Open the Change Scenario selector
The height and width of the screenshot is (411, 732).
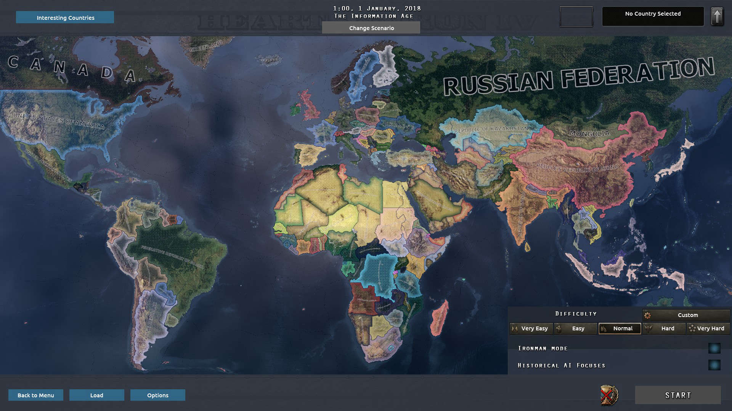(371, 27)
